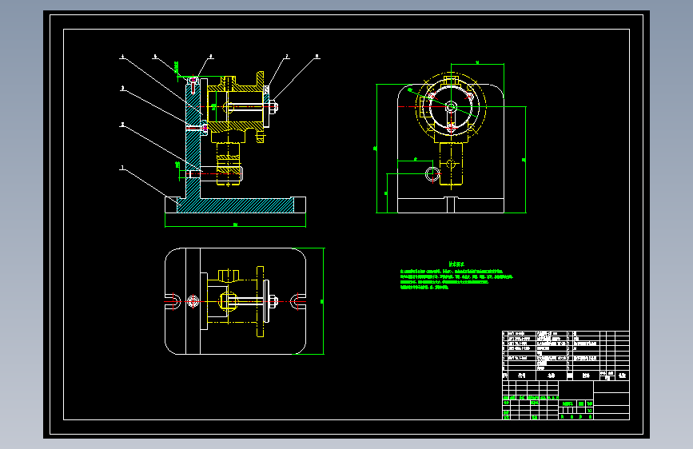This screenshot has width=693, height=449.
Task: Click the center hole of the circular side view
Action: point(451,106)
